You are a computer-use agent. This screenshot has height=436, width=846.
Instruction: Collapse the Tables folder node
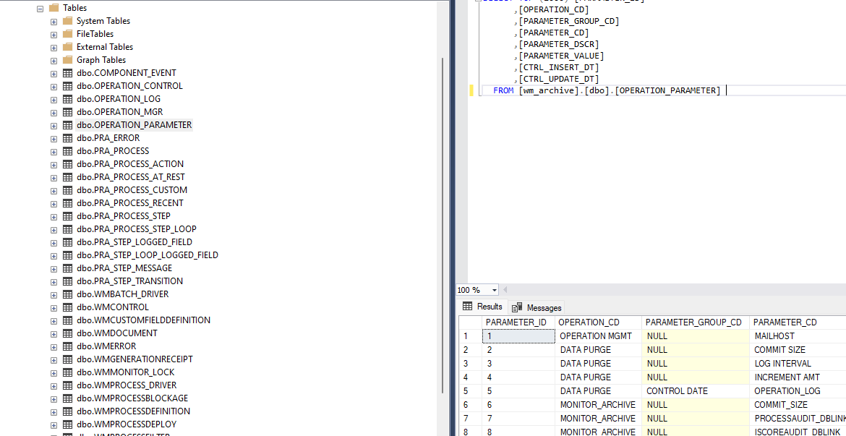click(x=39, y=7)
